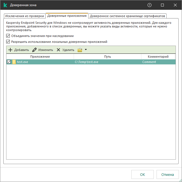This screenshot has width=182, height=182.
Task: Select the C:\Temp\test.exe path cell
Action: [x=87, y=62]
